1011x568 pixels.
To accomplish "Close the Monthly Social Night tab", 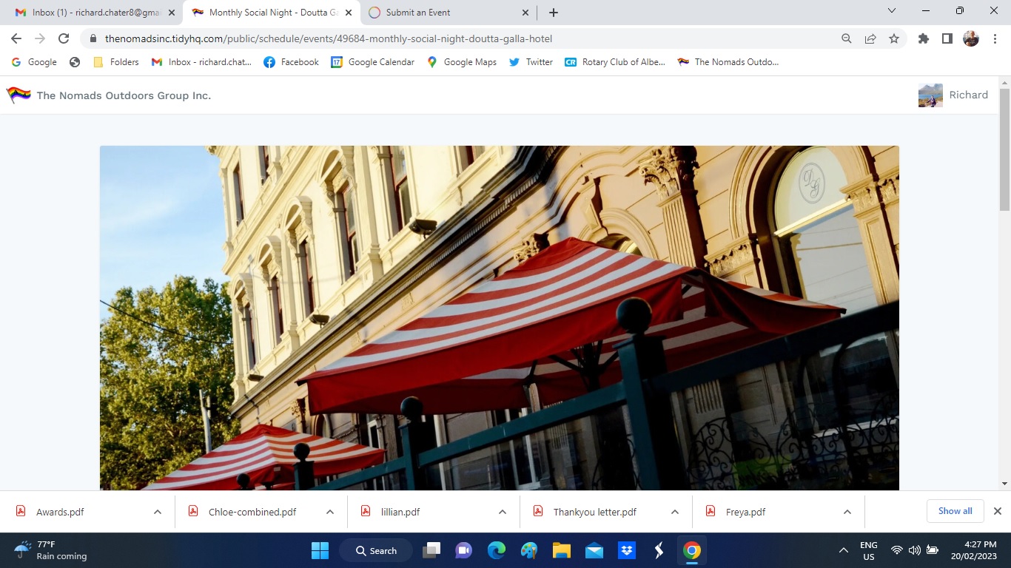I will (349, 13).
